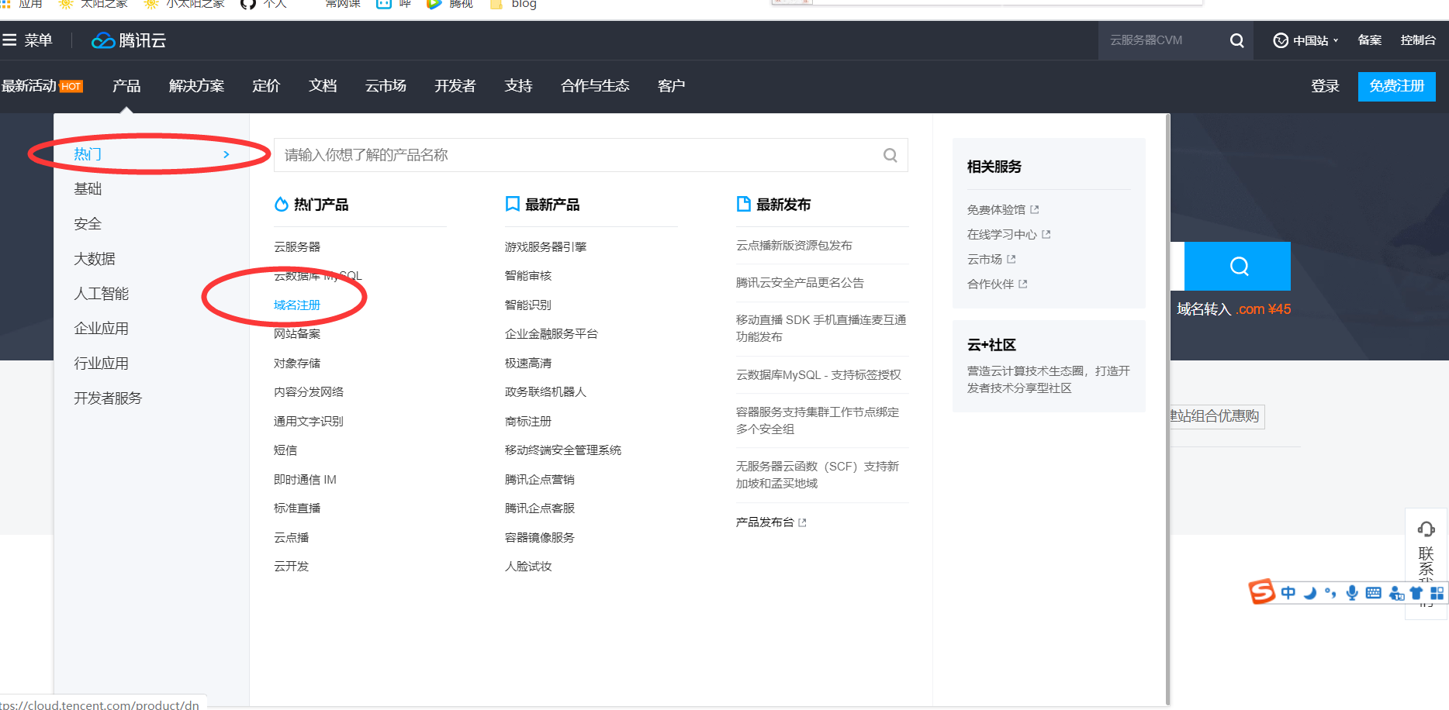The height and width of the screenshot is (710, 1449).
Task: Open the 云+社区 community card
Action: click(1049, 366)
